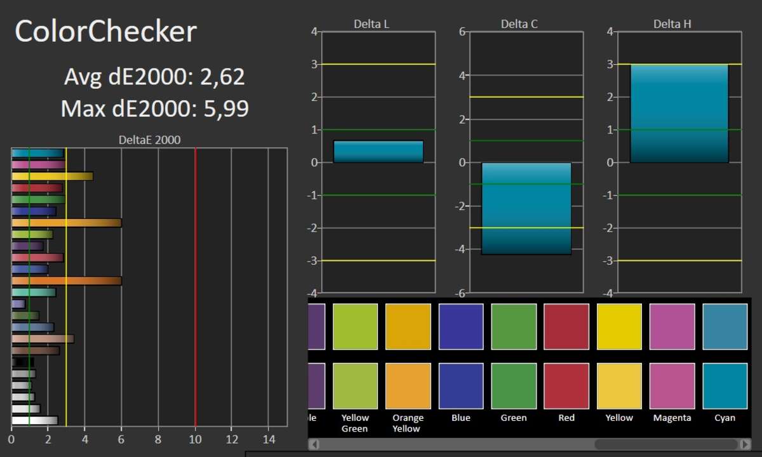Select the upper measured Cyan swatch
762x457 pixels.
[x=725, y=326]
